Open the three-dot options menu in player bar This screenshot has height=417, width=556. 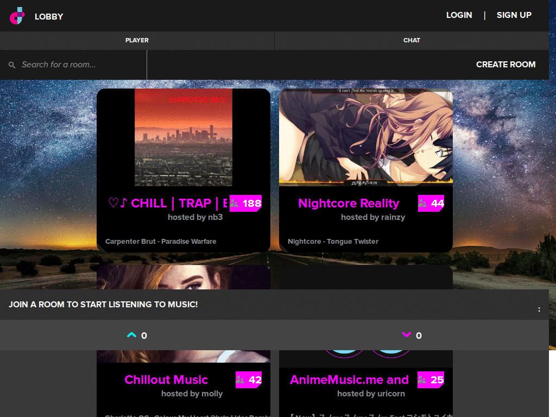[539, 309]
